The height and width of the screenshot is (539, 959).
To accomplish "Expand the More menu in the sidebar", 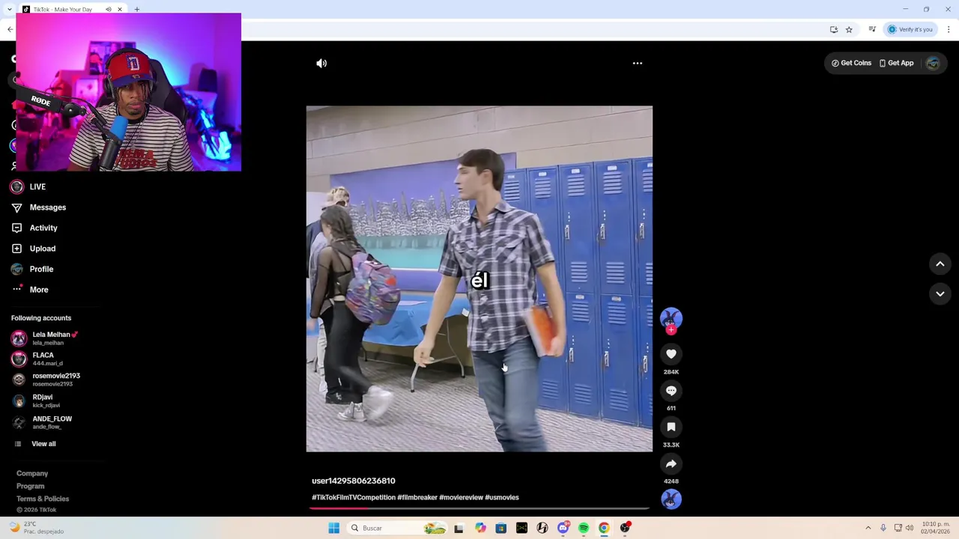I will point(30,290).
